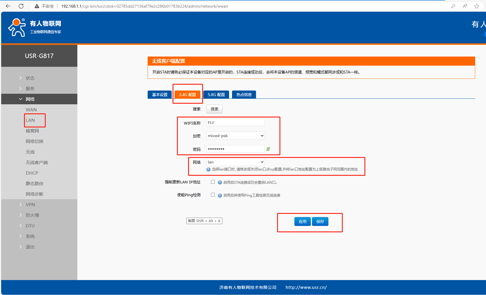Click the favorites star icon
486x295 pixels.
[477, 6]
